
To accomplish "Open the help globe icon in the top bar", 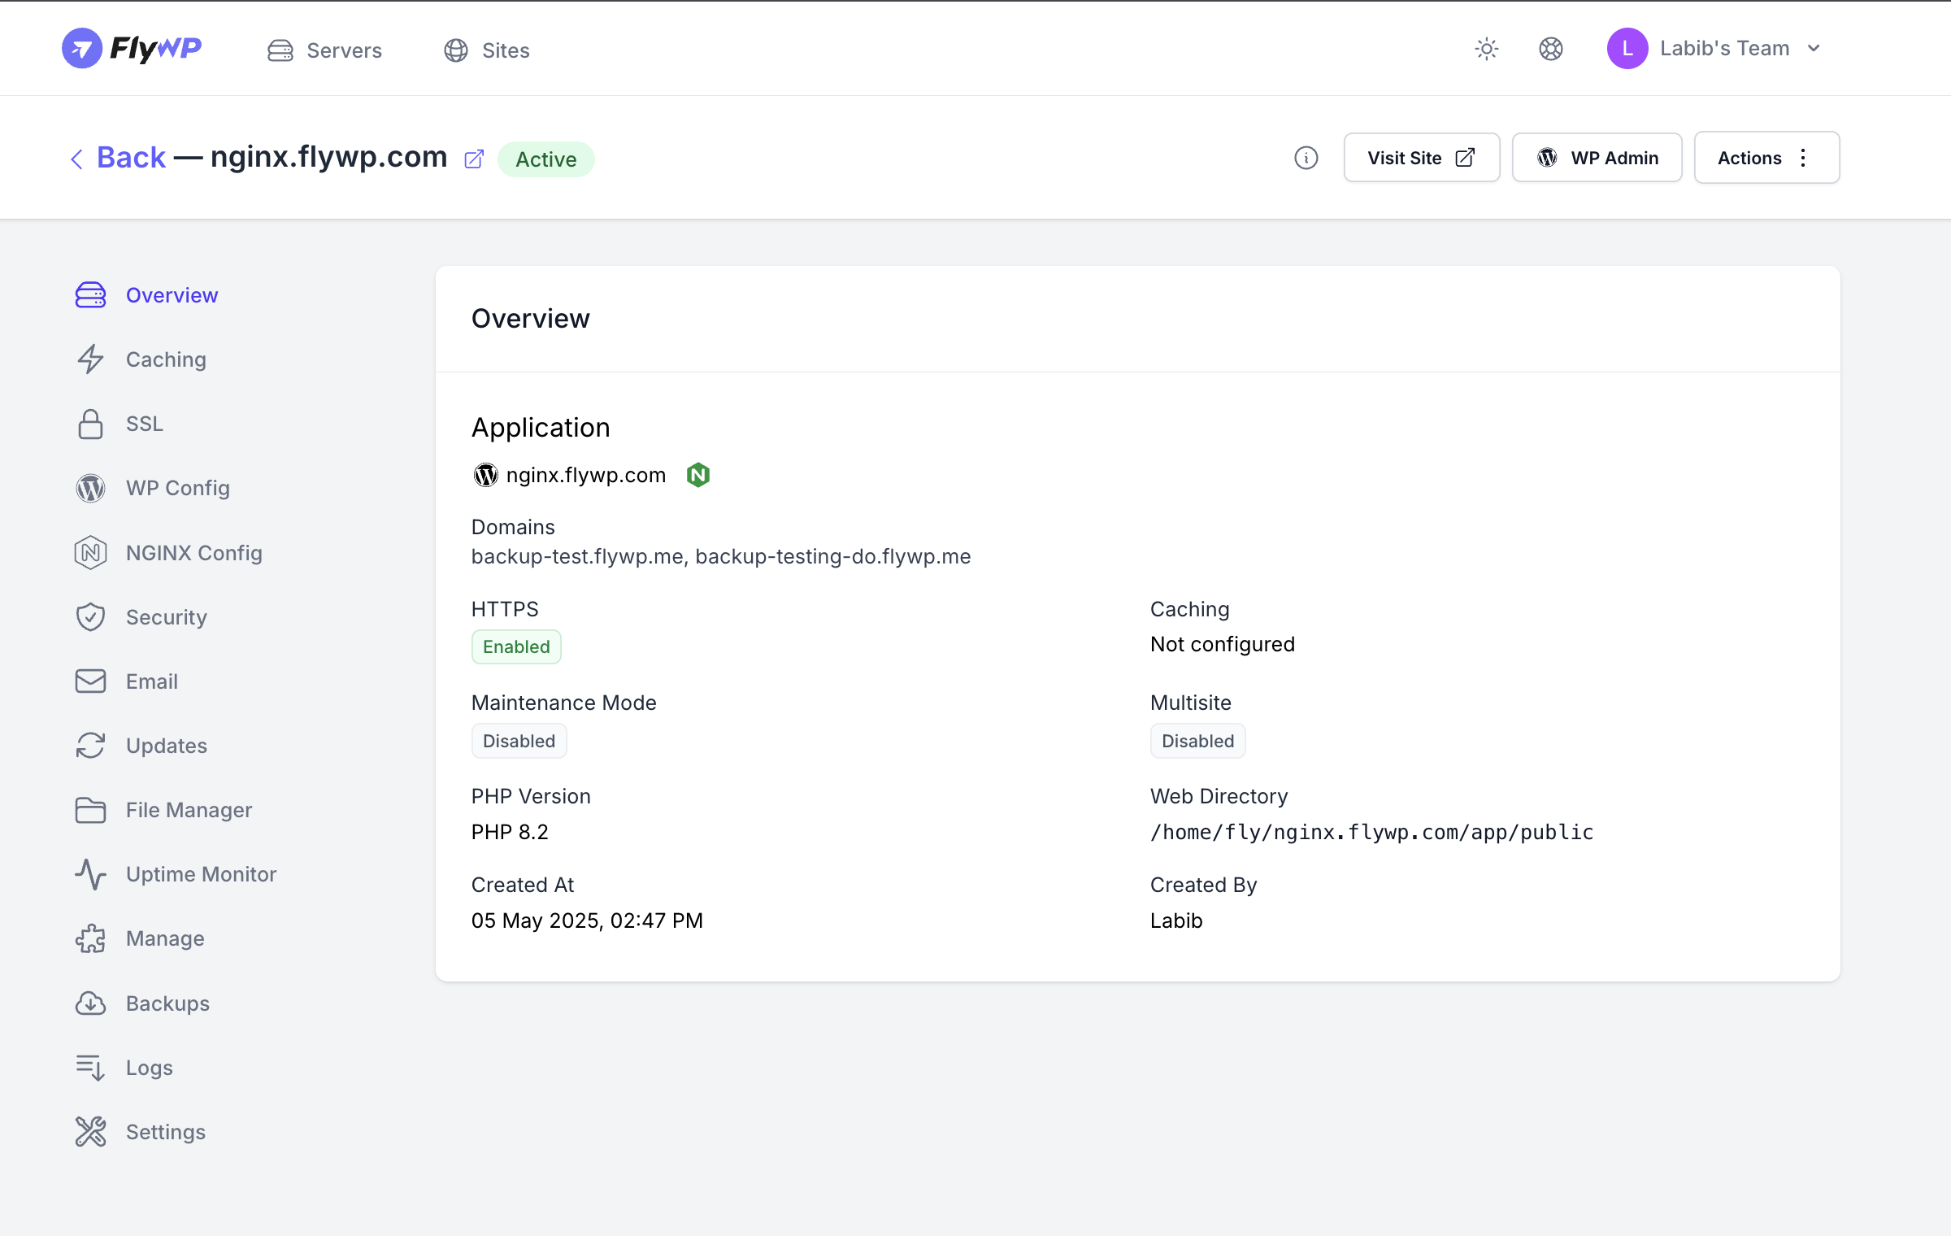I will coord(1550,49).
